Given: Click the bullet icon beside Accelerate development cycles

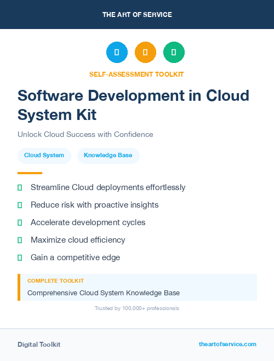Looking at the screenshot, I should (20, 222).
